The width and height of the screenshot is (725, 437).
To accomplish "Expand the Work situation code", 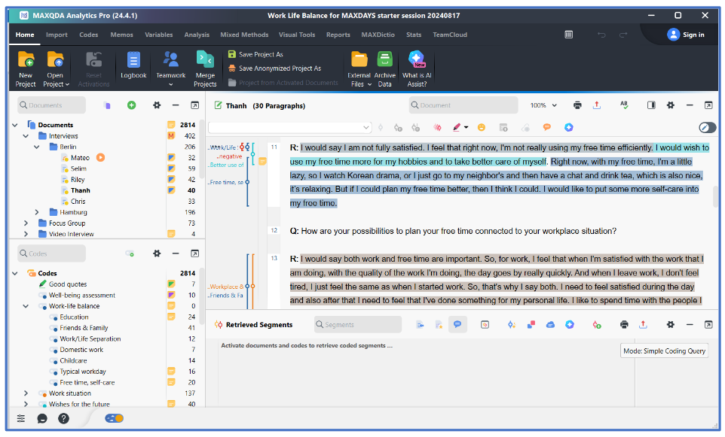I will pos(26,393).
